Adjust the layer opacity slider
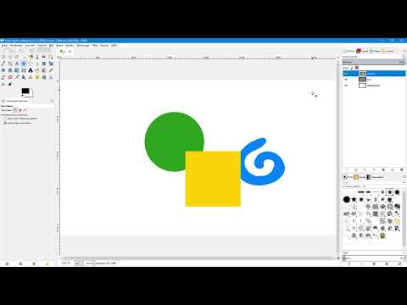Viewport: 407px width, 305px height. (374, 62)
